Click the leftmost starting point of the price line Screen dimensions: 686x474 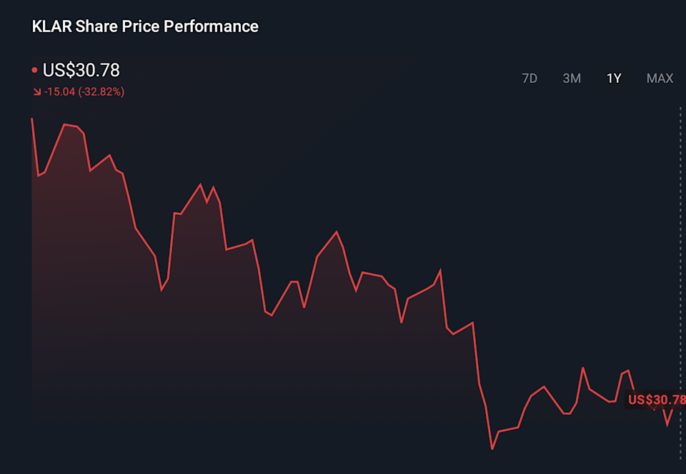point(32,119)
